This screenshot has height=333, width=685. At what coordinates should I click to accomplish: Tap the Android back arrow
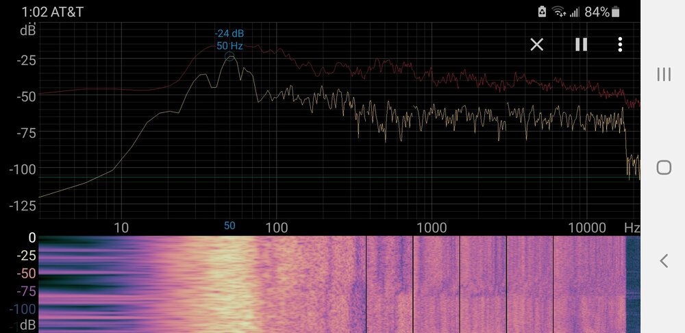pos(664,261)
